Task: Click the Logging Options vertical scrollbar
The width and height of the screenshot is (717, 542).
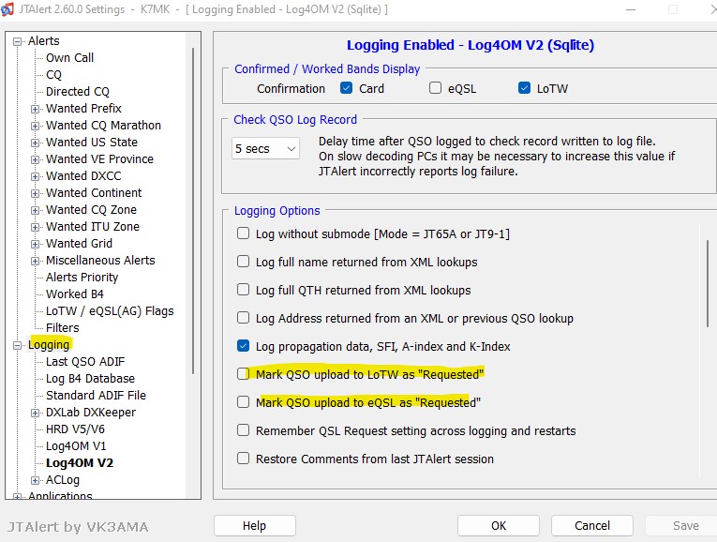Action: pyautogui.click(x=708, y=283)
